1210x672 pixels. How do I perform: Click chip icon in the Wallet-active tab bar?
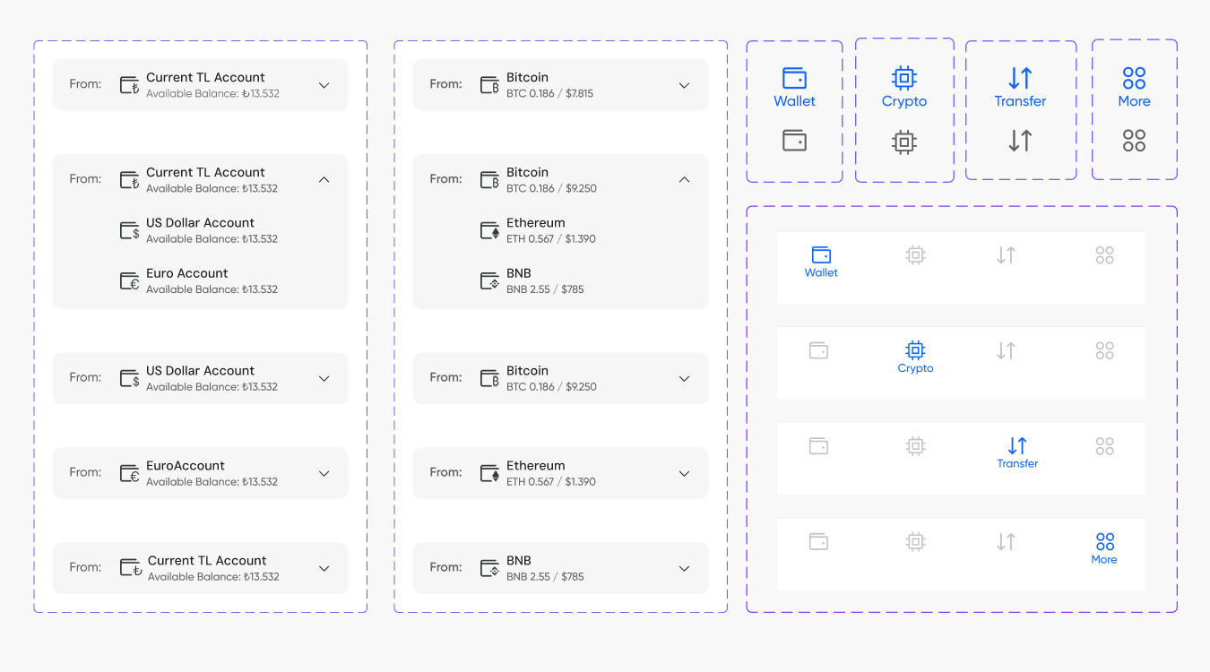coord(915,255)
